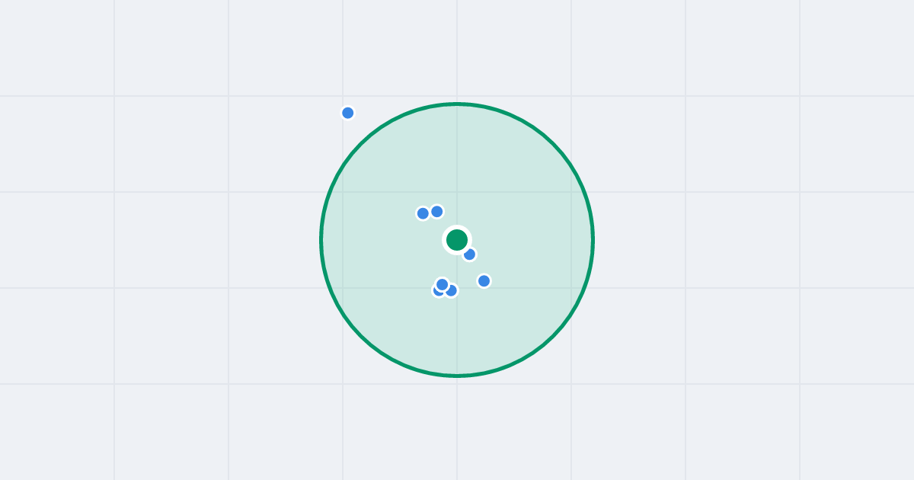
Task: Click the blue dot touching the green center marker
Action: click(469, 254)
